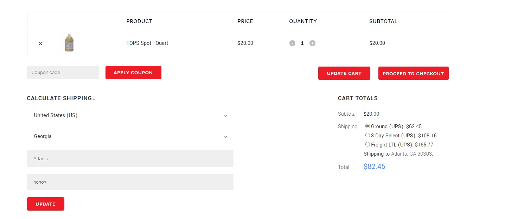This screenshot has height=219, width=518.
Task: Pick Freight LTL (UPS) shipping option
Action: click(x=368, y=144)
